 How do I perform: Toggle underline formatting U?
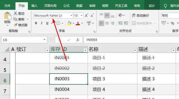47,23
